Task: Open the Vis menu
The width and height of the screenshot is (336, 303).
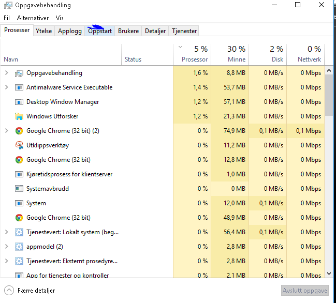Action: [60, 18]
